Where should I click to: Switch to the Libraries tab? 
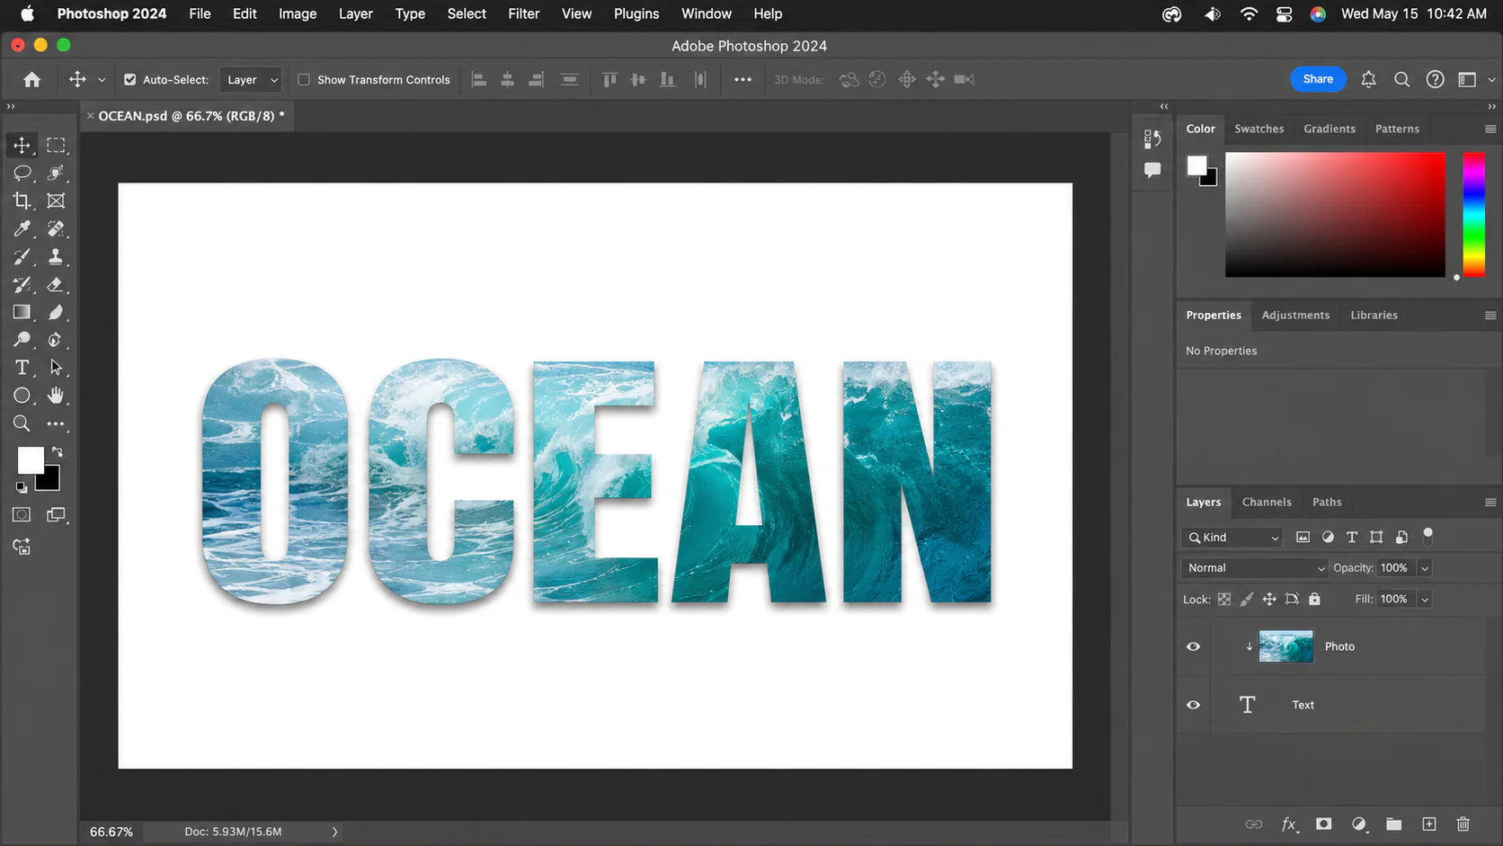pyautogui.click(x=1374, y=315)
